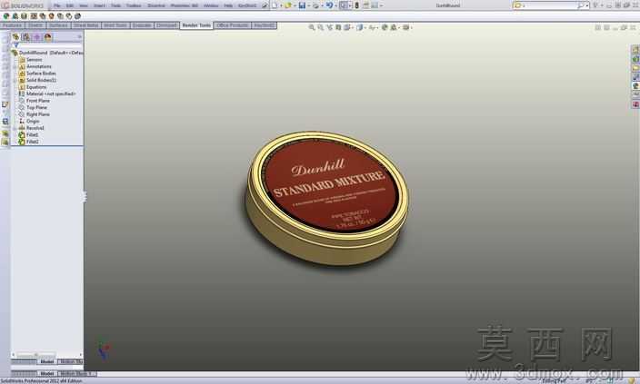Viewport: 640px width, 384px height.
Task: Click the filter funnel icon above the tree
Action: click(16, 45)
